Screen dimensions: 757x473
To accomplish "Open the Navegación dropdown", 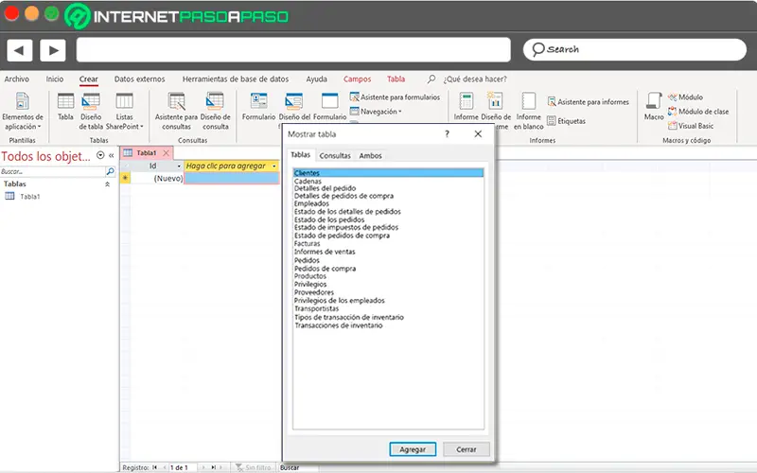I will [376, 112].
